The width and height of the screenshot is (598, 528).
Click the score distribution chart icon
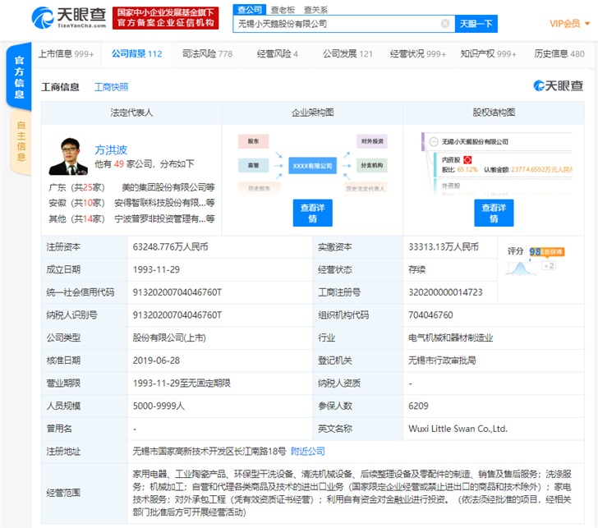click(517, 265)
